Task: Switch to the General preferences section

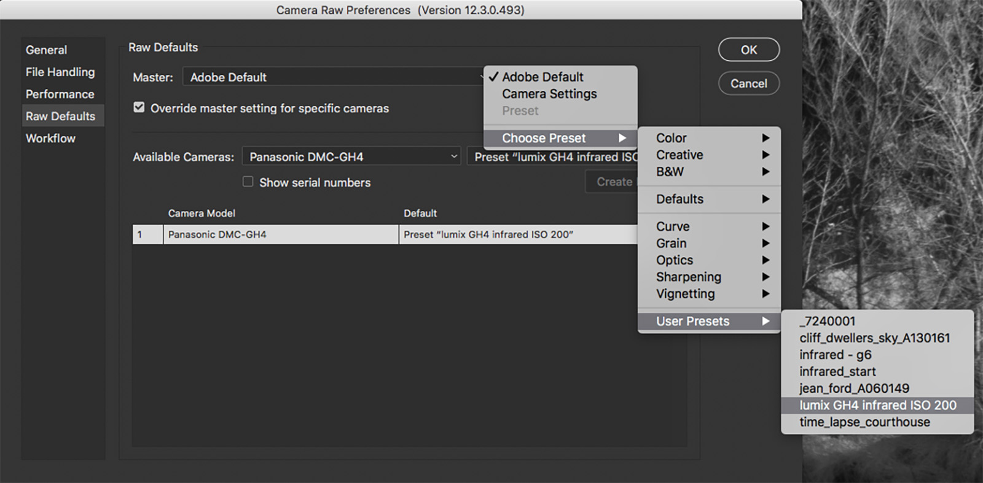Action: pos(47,50)
